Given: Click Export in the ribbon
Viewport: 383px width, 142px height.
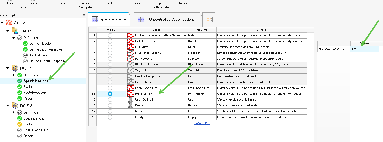Looking at the screenshot, I should pos(160,3).
